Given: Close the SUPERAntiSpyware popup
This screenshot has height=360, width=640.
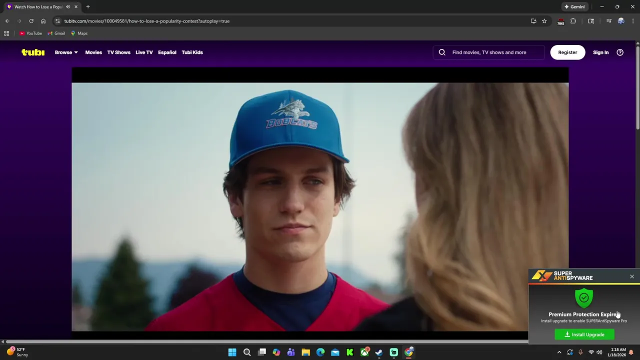Looking at the screenshot, I should [631, 276].
